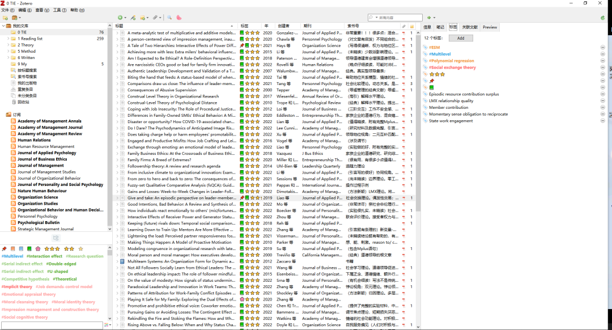Select the 0 TIE collection
Screen dimensions: 612x330
(x=54, y=32)
